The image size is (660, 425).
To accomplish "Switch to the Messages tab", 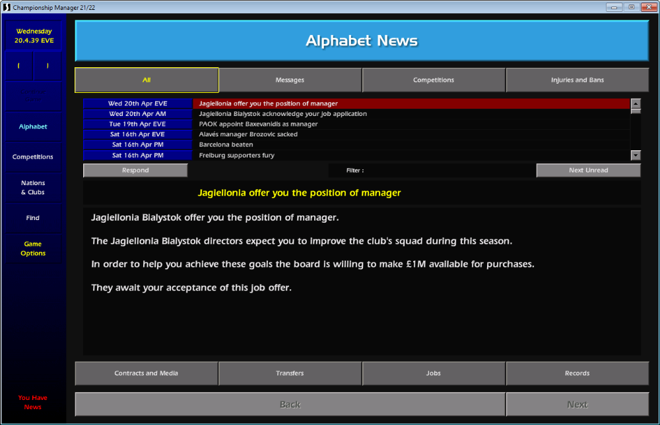I will 290,80.
